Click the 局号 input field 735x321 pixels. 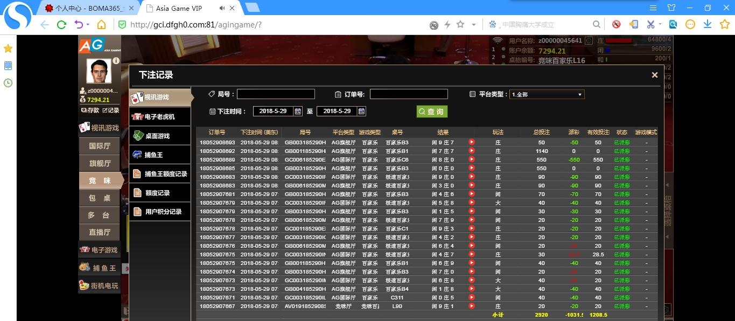[x=276, y=94]
